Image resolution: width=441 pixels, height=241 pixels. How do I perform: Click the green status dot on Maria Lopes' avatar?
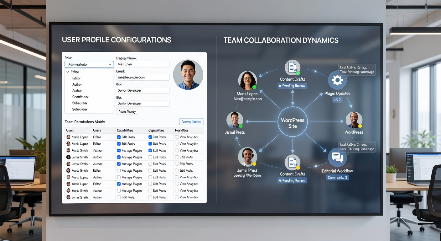click(x=254, y=87)
